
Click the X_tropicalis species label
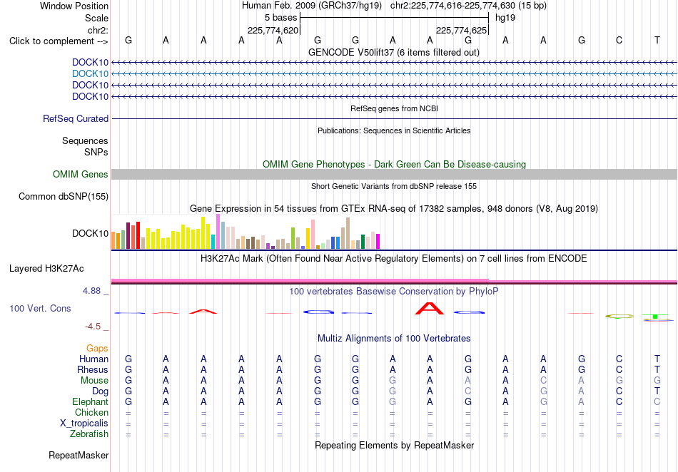84,424
